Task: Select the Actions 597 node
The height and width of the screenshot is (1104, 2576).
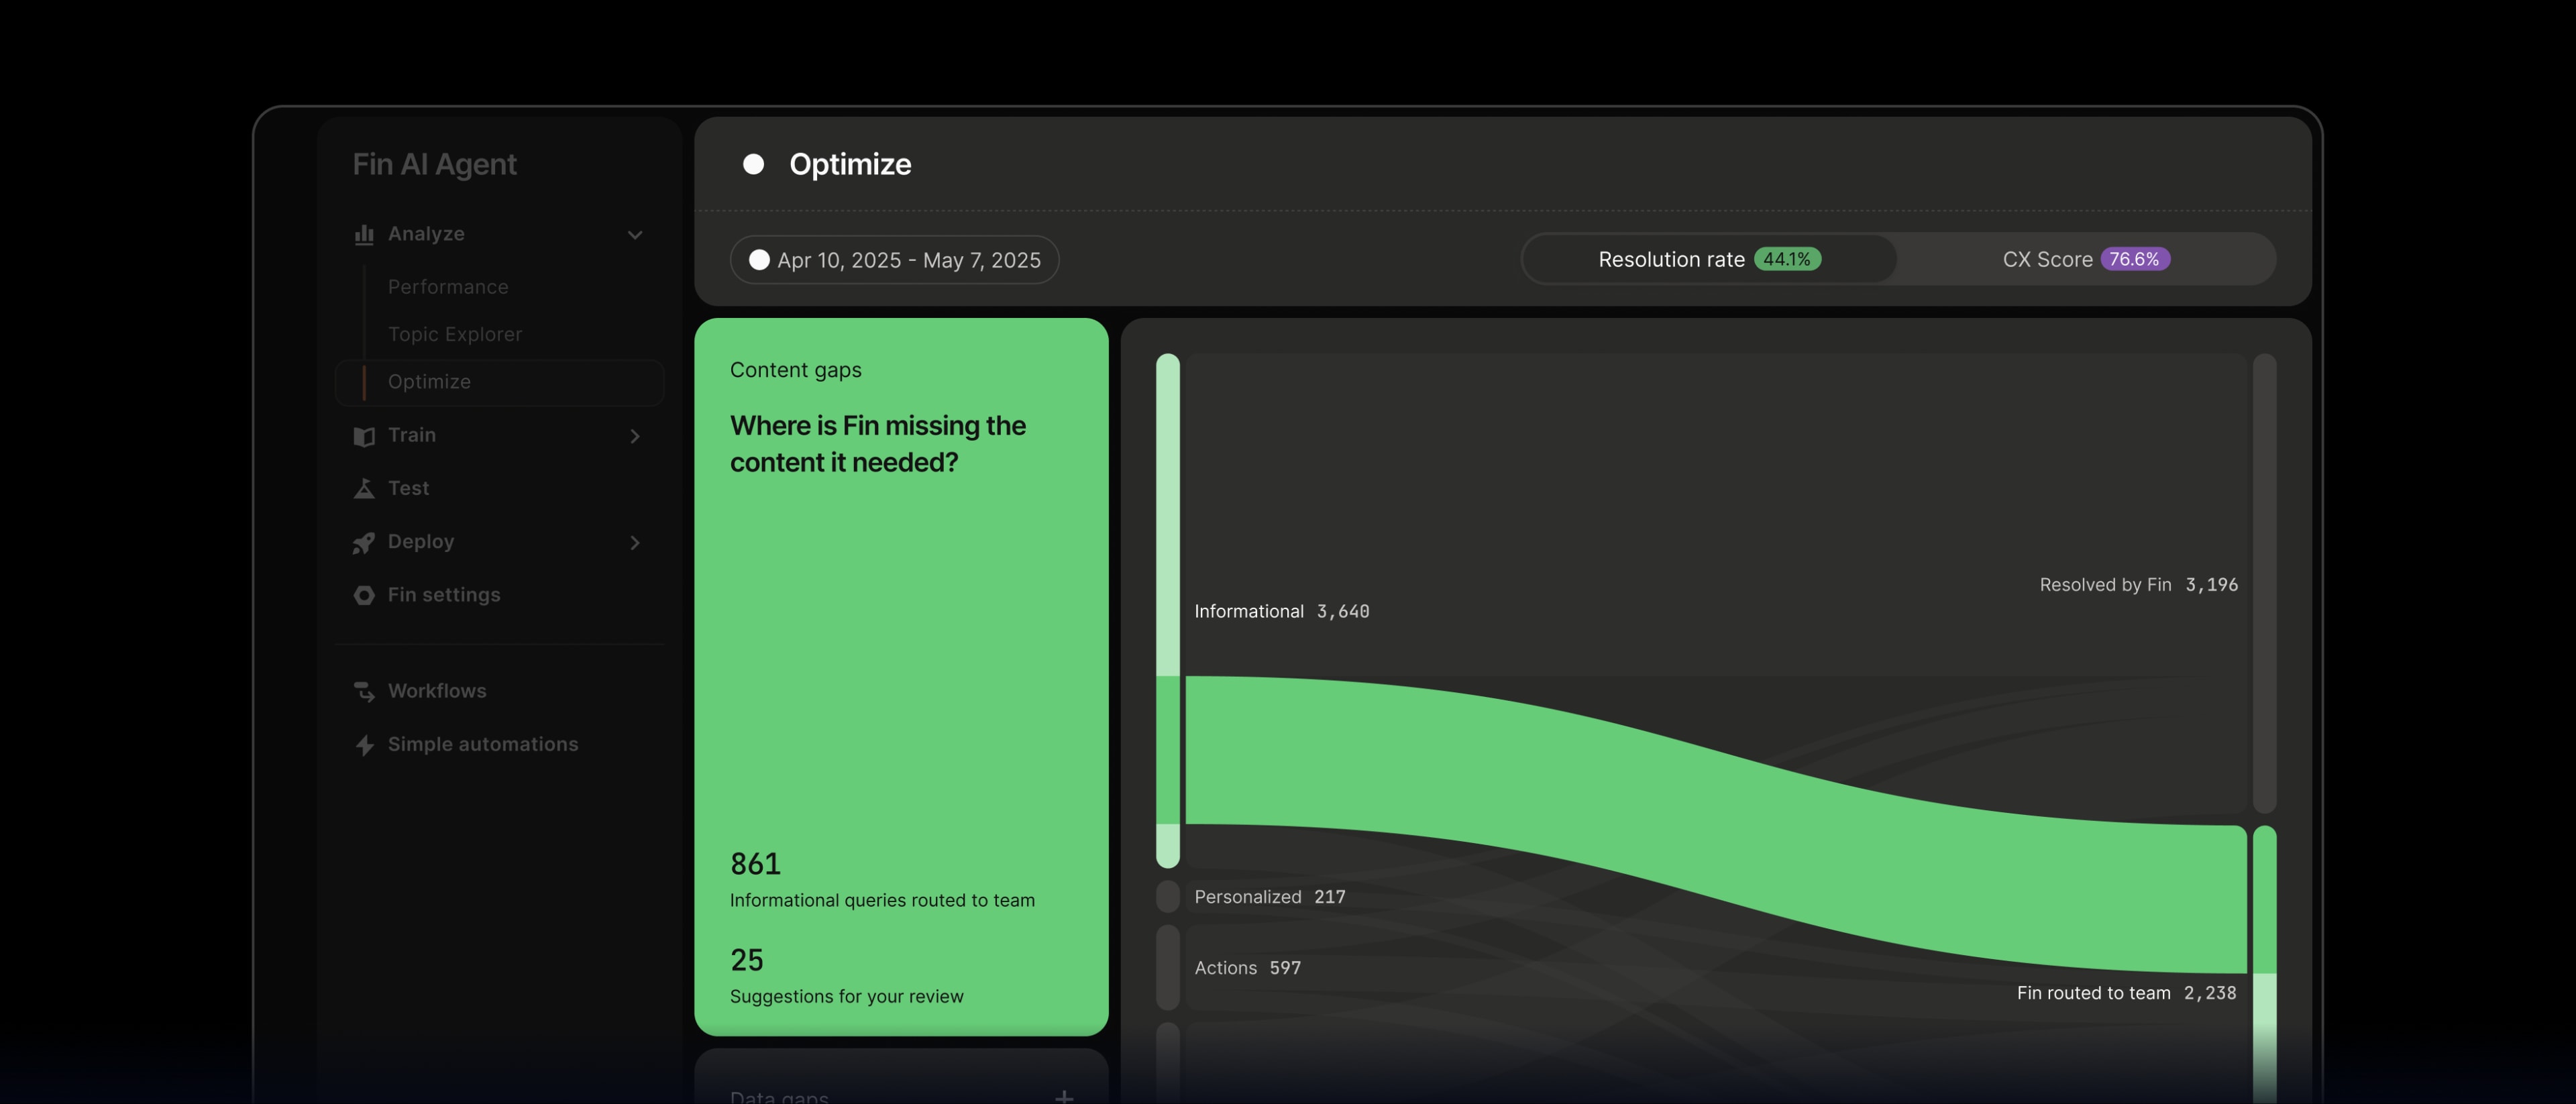Action: (x=1168, y=967)
